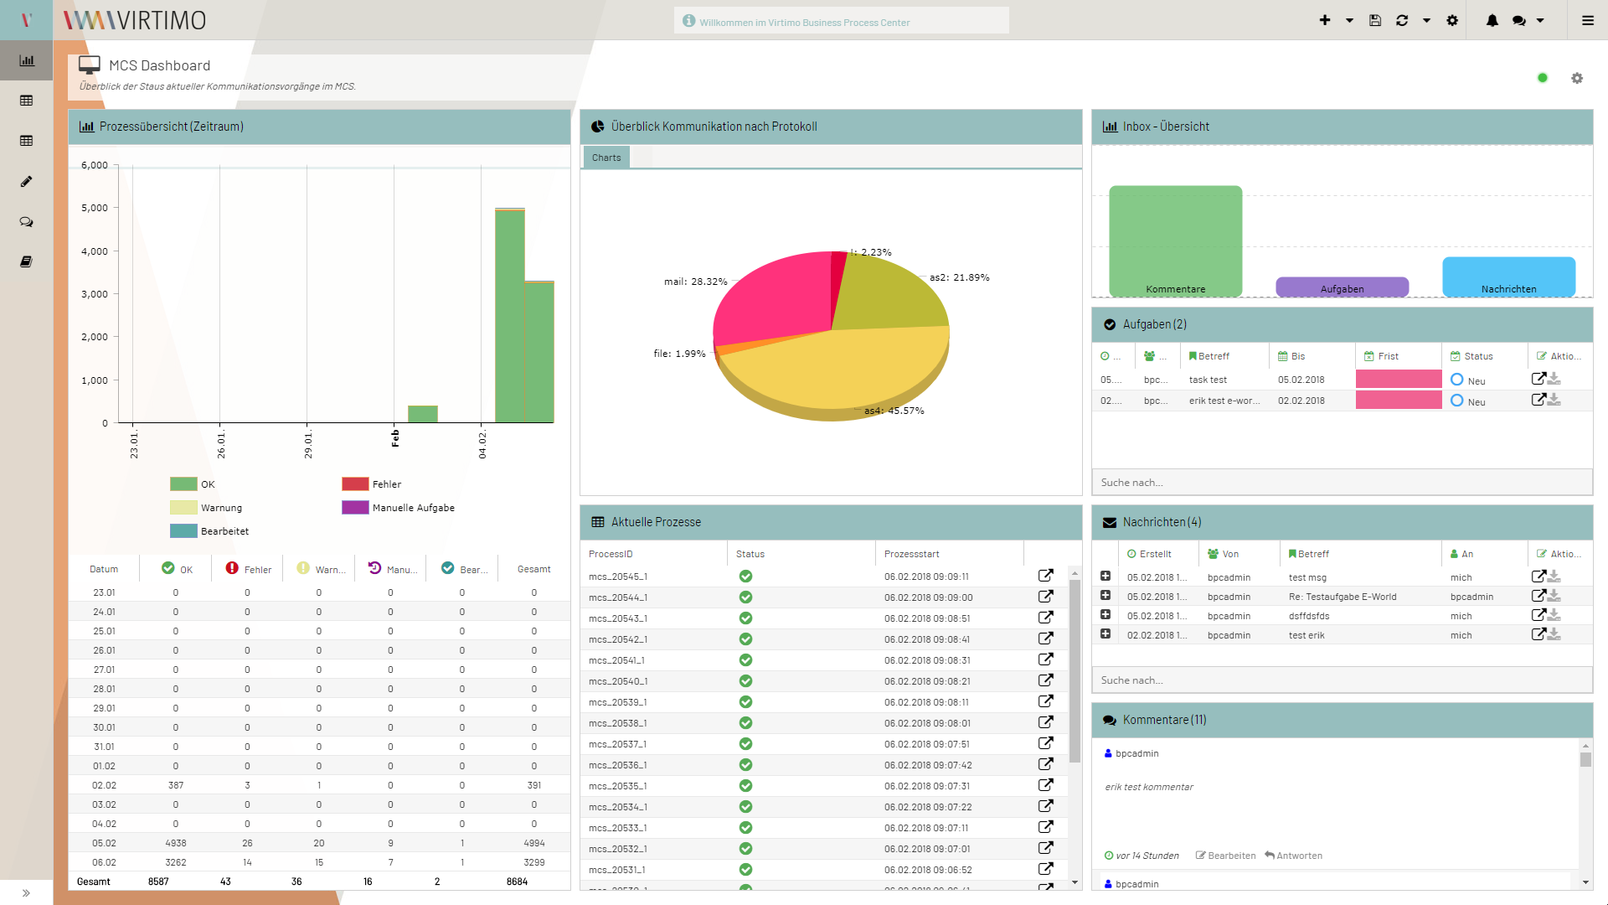The width and height of the screenshot is (1608, 905).
Task: Click the dashboard settings gear icon
Action: tap(1577, 78)
